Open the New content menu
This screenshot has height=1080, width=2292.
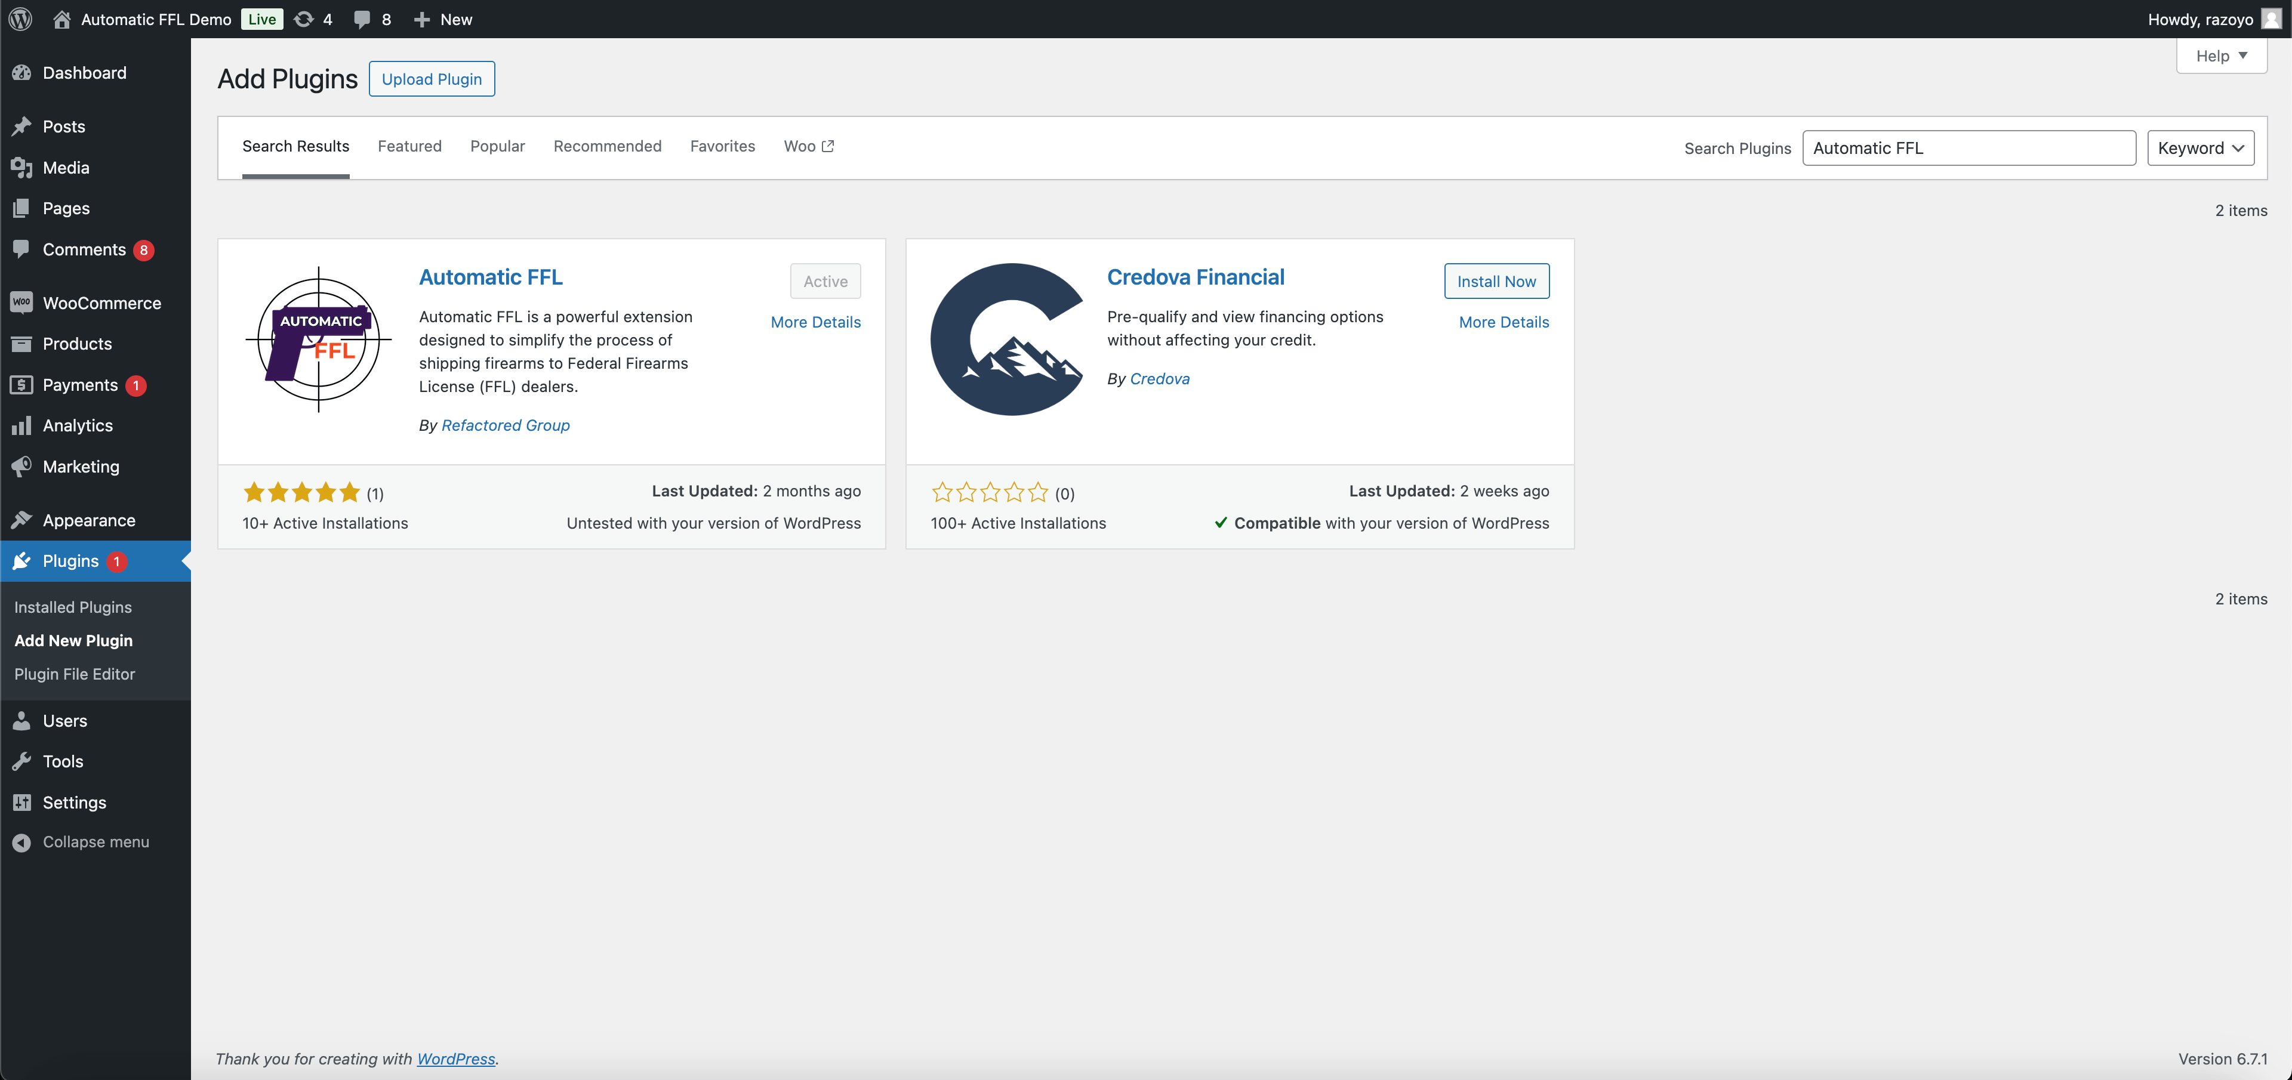(443, 18)
